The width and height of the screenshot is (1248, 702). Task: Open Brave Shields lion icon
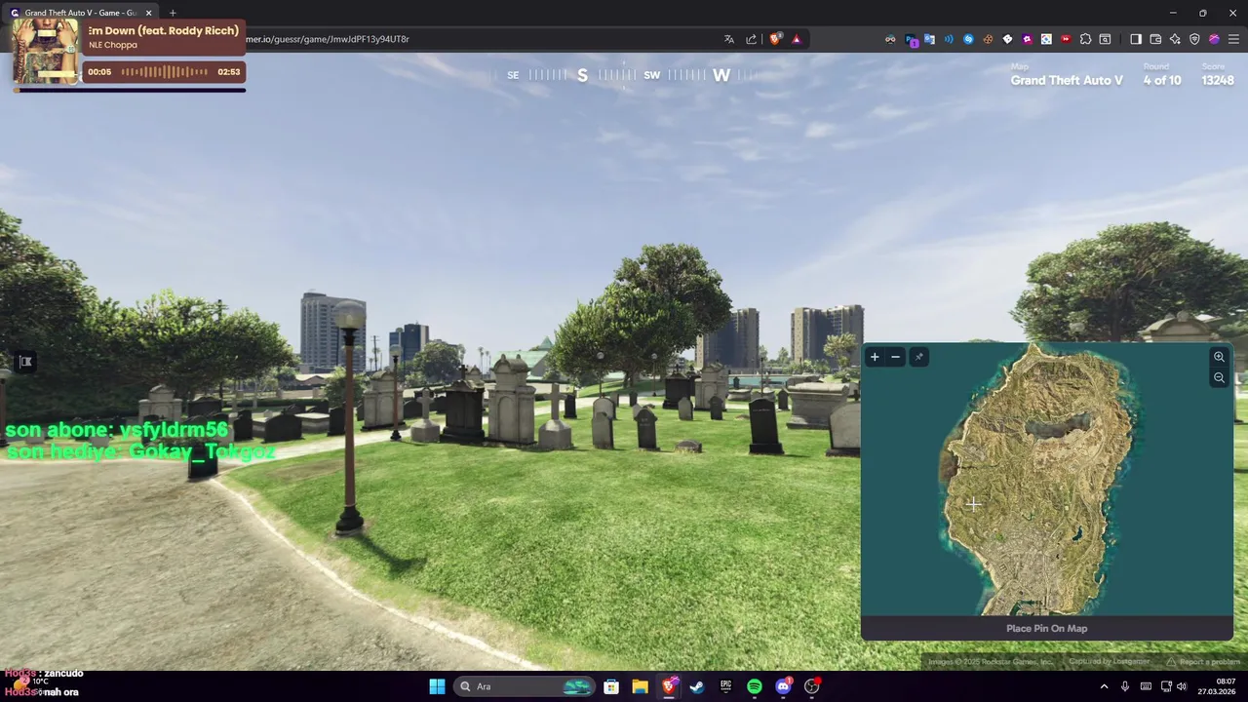775,39
